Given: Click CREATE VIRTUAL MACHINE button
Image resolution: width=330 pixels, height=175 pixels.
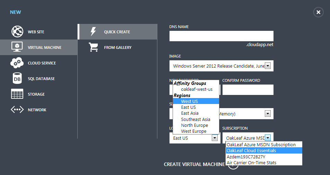Looking at the screenshot, I should 194,164.
